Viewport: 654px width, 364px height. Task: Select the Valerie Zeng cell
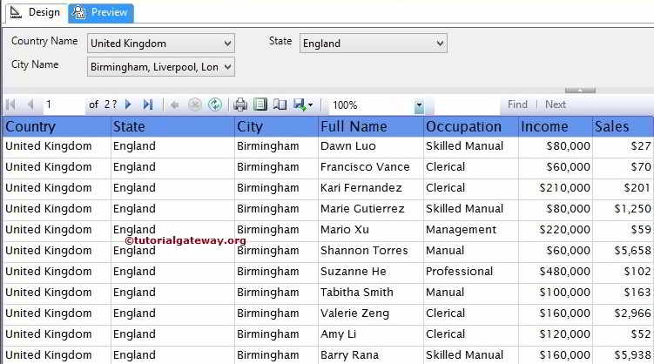(x=371, y=313)
